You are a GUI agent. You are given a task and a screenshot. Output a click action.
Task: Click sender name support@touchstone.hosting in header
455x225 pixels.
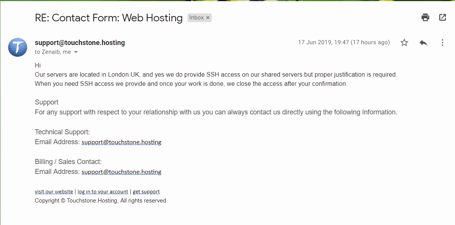(x=80, y=43)
